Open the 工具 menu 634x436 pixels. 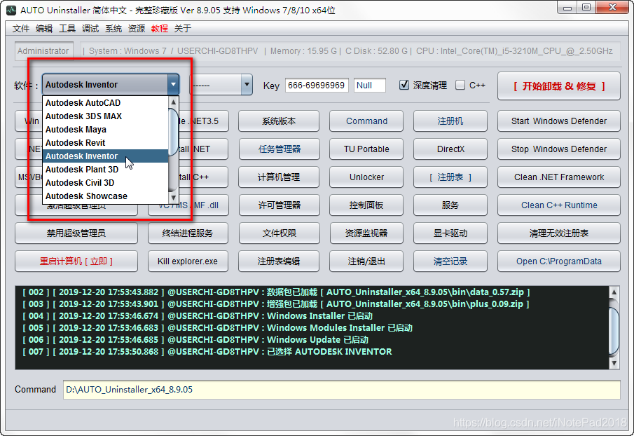point(67,28)
